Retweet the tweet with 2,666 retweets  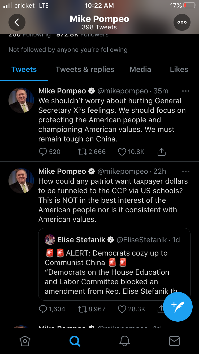(x=82, y=152)
